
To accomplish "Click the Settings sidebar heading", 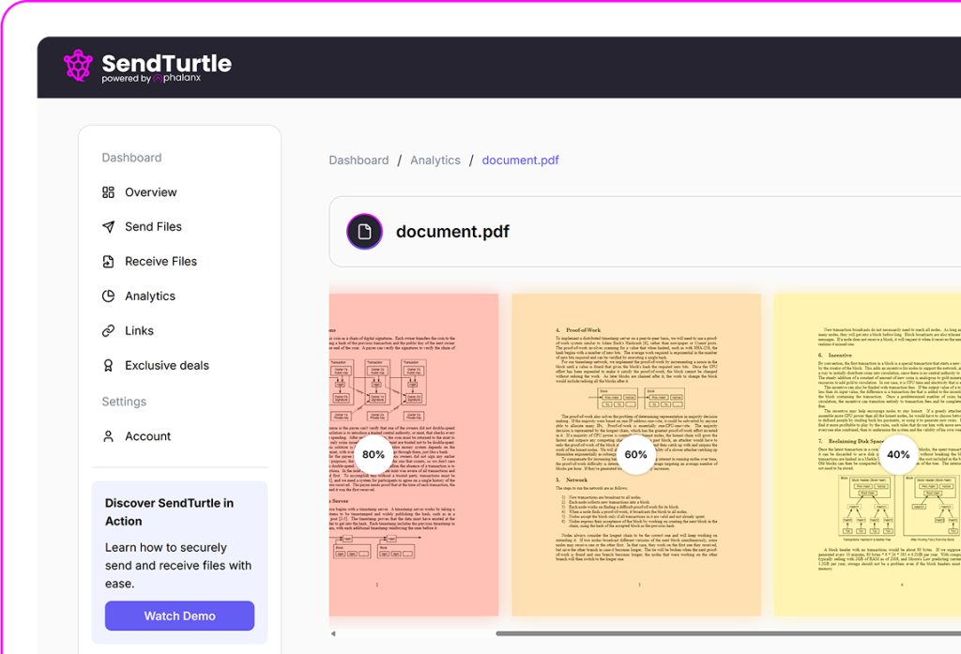I will coord(124,403).
